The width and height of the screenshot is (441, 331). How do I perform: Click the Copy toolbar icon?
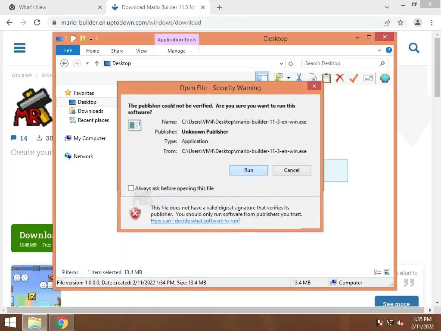pos(313,78)
